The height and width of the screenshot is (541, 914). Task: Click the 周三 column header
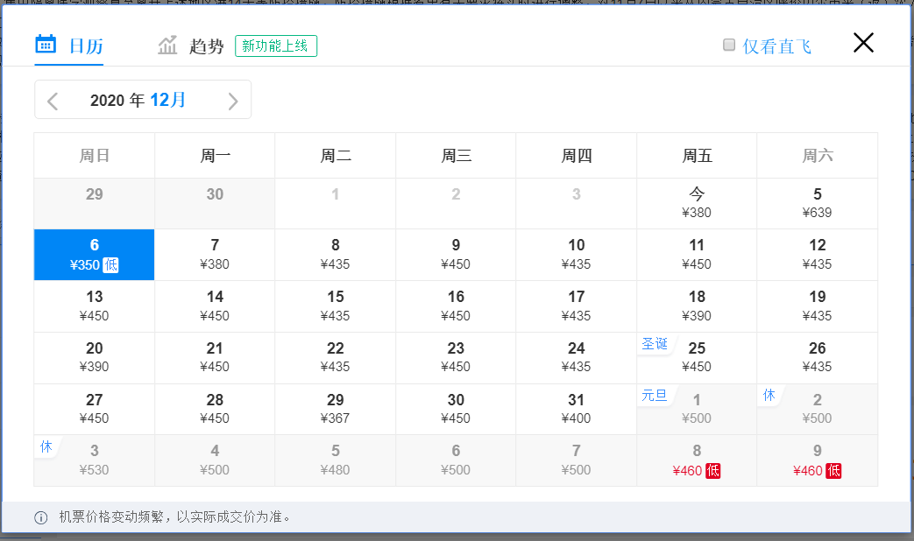tap(456, 156)
